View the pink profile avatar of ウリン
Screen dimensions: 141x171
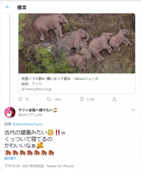[10, 112]
